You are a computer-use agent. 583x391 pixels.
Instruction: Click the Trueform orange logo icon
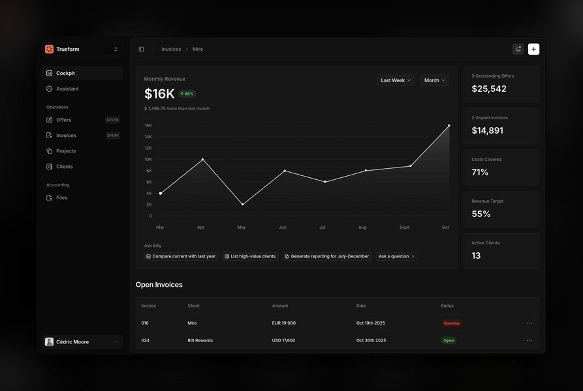click(49, 49)
